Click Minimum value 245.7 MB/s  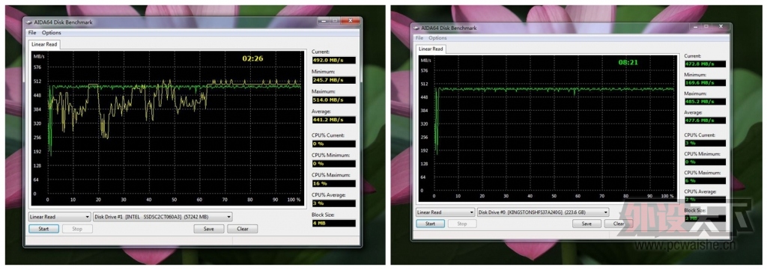[333, 80]
